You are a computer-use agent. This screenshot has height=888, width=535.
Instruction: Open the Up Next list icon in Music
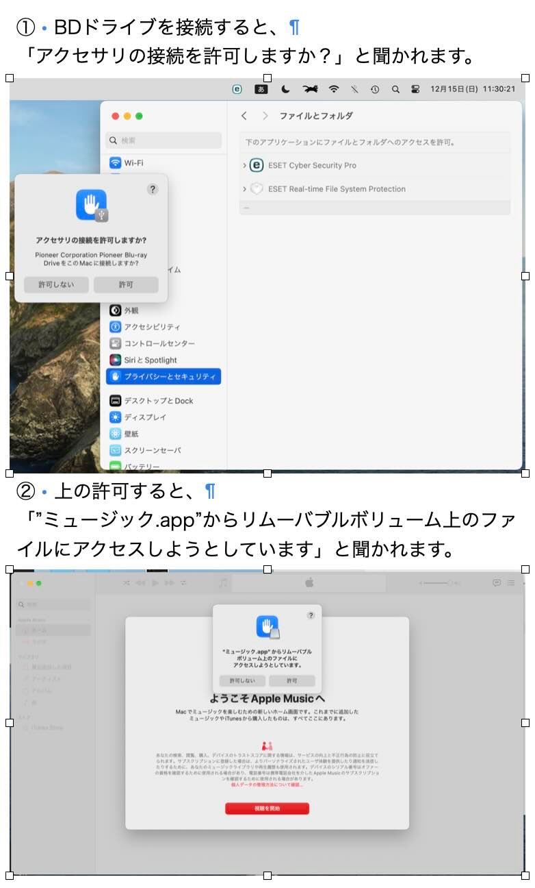pos(510,583)
